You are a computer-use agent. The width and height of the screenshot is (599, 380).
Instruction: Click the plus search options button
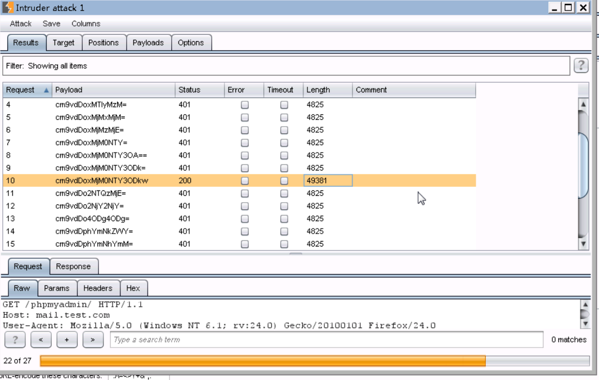click(67, 339)
